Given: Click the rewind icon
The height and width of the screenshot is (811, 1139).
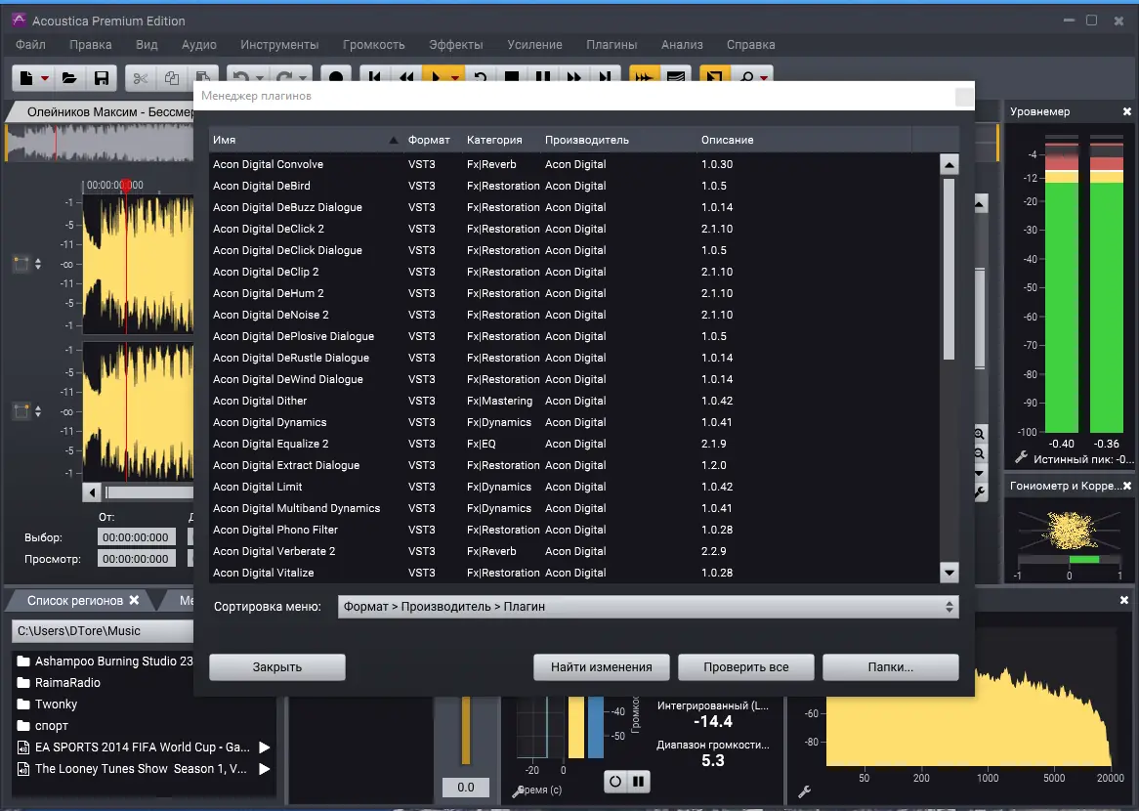Looking at the screenshot, I should click(x=406, y=76).
